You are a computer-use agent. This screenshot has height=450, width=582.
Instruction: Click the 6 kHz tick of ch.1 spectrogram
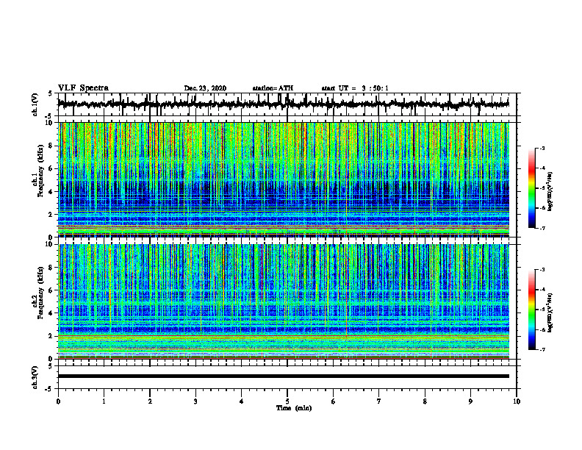coord(51,169)
